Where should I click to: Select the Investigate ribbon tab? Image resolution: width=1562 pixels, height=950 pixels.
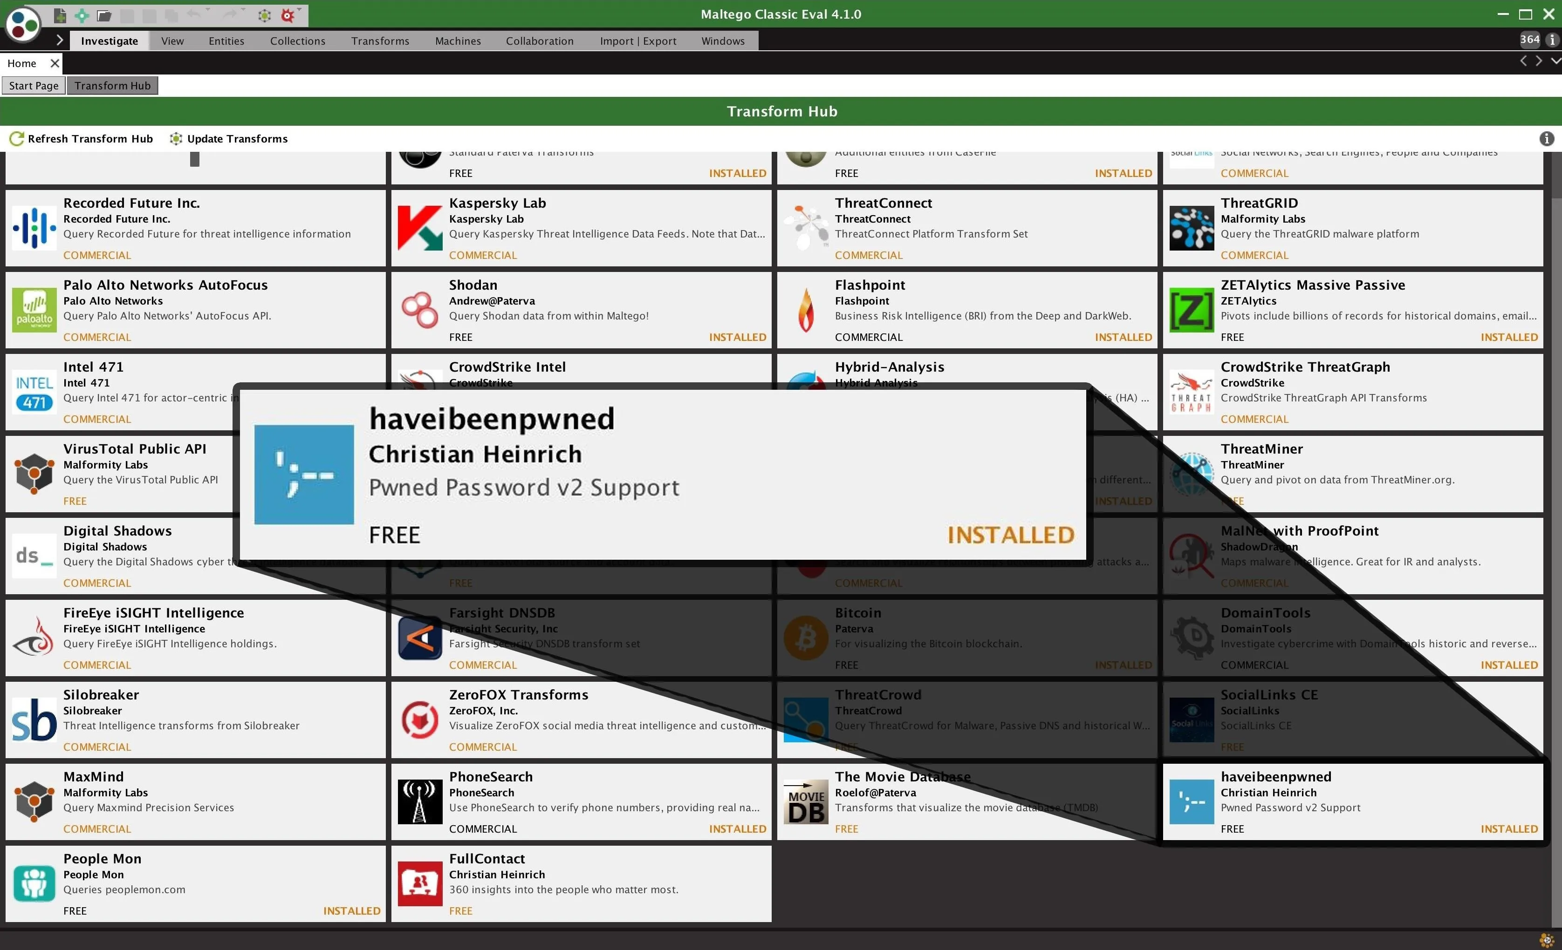(109, 41)
